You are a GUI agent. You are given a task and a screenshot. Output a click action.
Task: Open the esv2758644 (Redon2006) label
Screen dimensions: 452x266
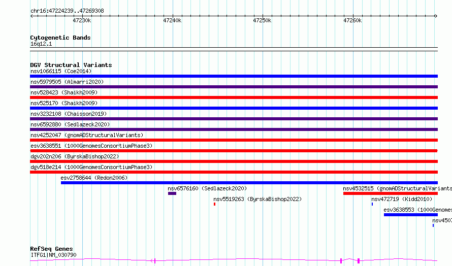[94, 178]
